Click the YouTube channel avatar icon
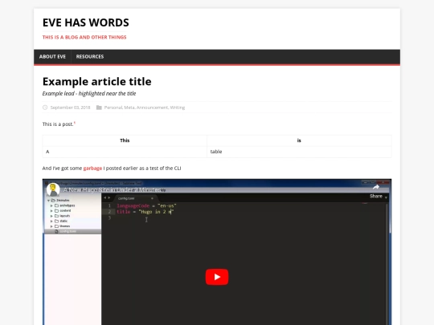Image resolution: width=434 pixels, height=325 pixels. [53, 189]
